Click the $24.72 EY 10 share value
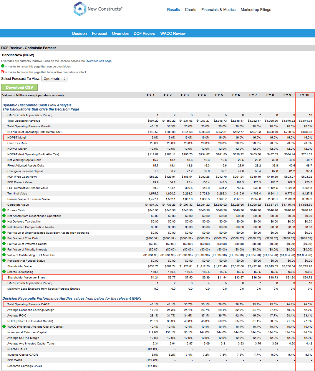Image resolution: width=315 pixels, height=371 pixels. (x=307, y=277)
